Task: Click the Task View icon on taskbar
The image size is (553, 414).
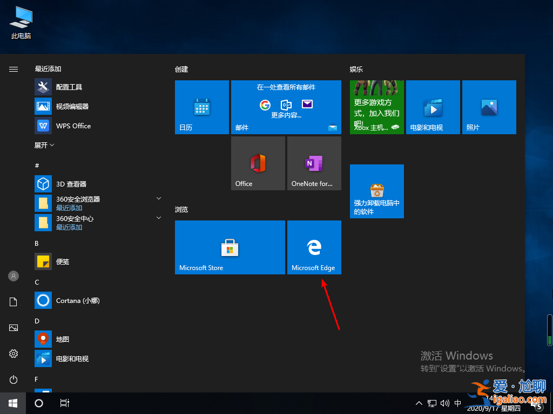Action: (65, 403)
